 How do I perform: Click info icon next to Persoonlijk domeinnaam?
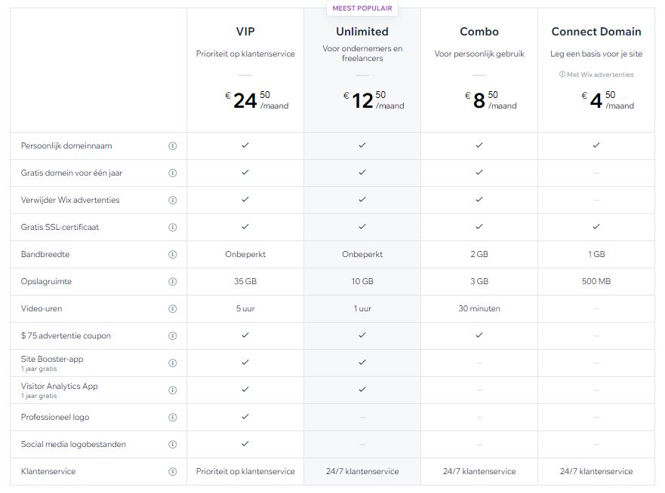click(172, 146)
